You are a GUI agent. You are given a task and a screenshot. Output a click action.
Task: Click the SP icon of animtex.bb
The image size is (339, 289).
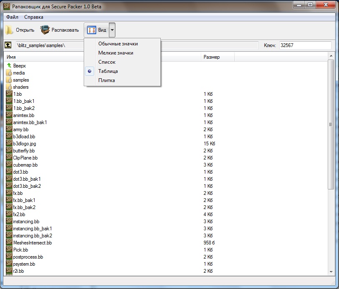pyautogui.click(x=9, y=115)
